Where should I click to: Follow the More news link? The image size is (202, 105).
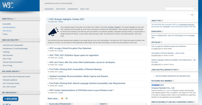pyautogui.click(x=53, y=98)
